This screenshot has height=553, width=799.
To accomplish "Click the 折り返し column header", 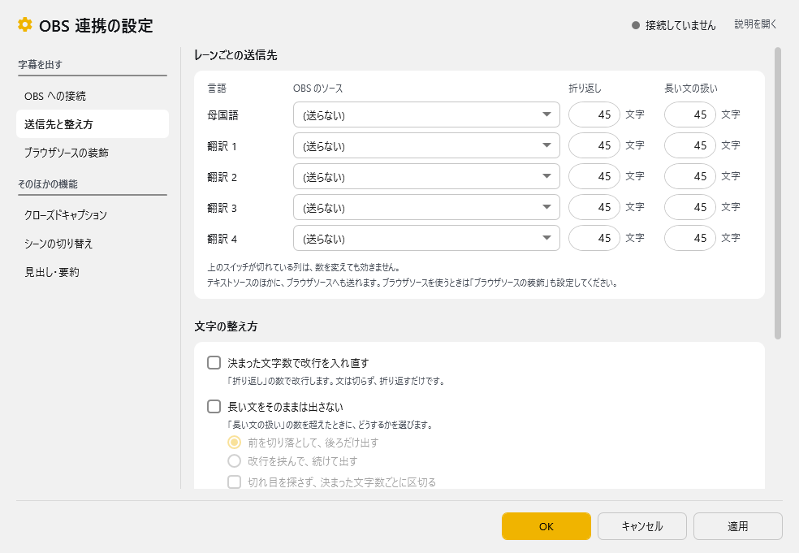I will 585,89.
